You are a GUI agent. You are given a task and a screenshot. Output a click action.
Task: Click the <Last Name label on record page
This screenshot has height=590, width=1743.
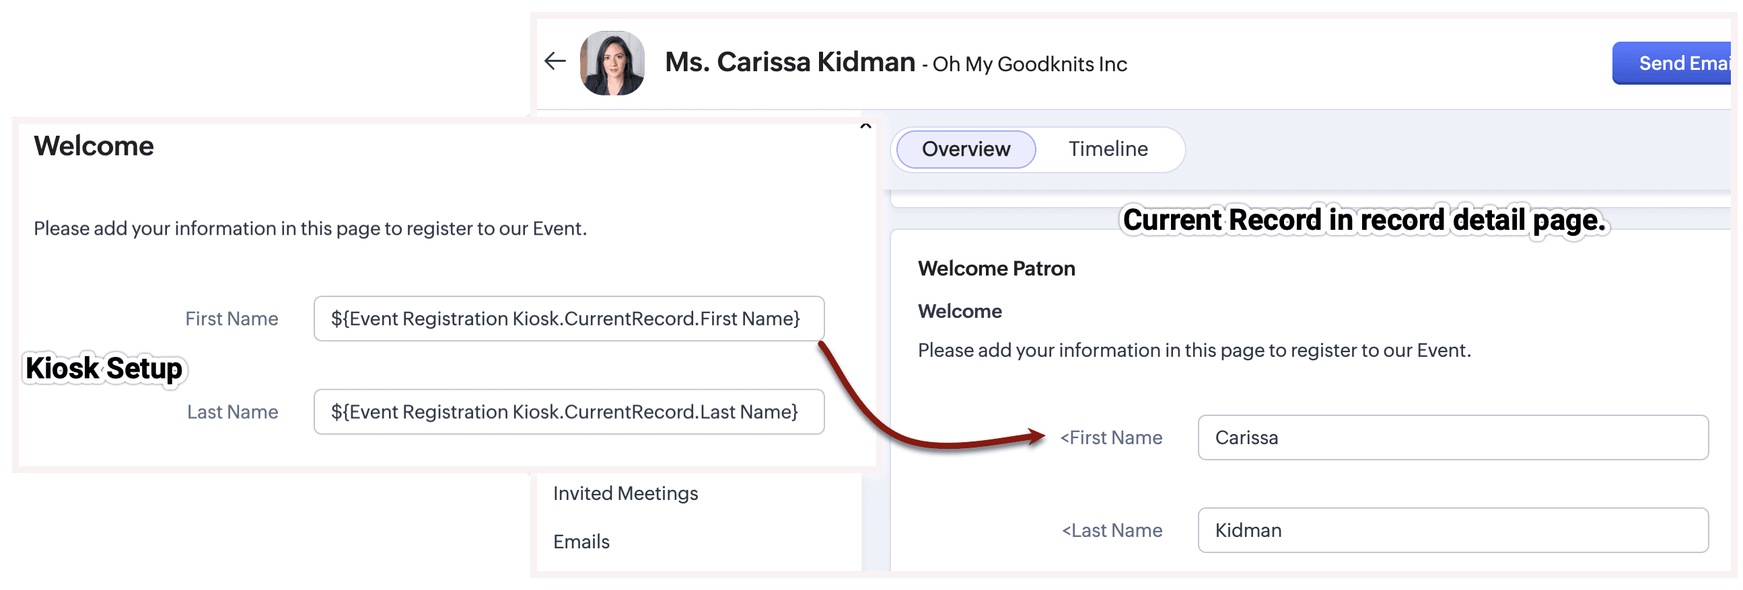click(1111, 530)
